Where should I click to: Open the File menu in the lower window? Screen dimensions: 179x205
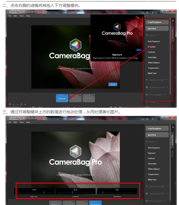[10, 122]
